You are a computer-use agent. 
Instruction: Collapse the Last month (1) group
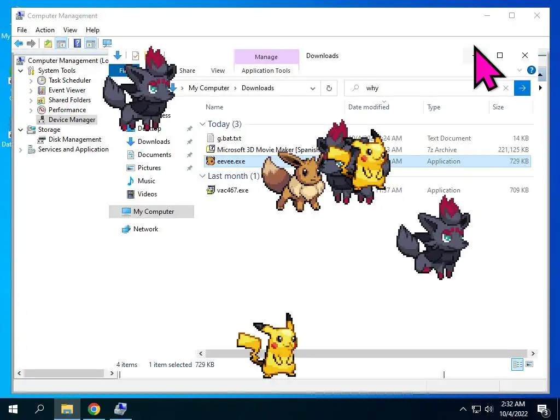(202, 176)
